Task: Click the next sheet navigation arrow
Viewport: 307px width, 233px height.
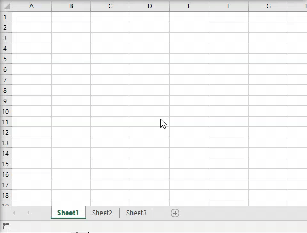Action: pos(28,213)
